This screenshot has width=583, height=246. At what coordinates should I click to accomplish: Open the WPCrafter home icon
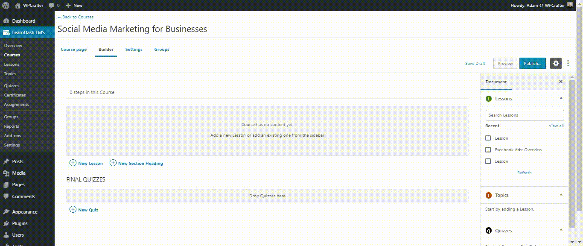(x=17, y=6)
